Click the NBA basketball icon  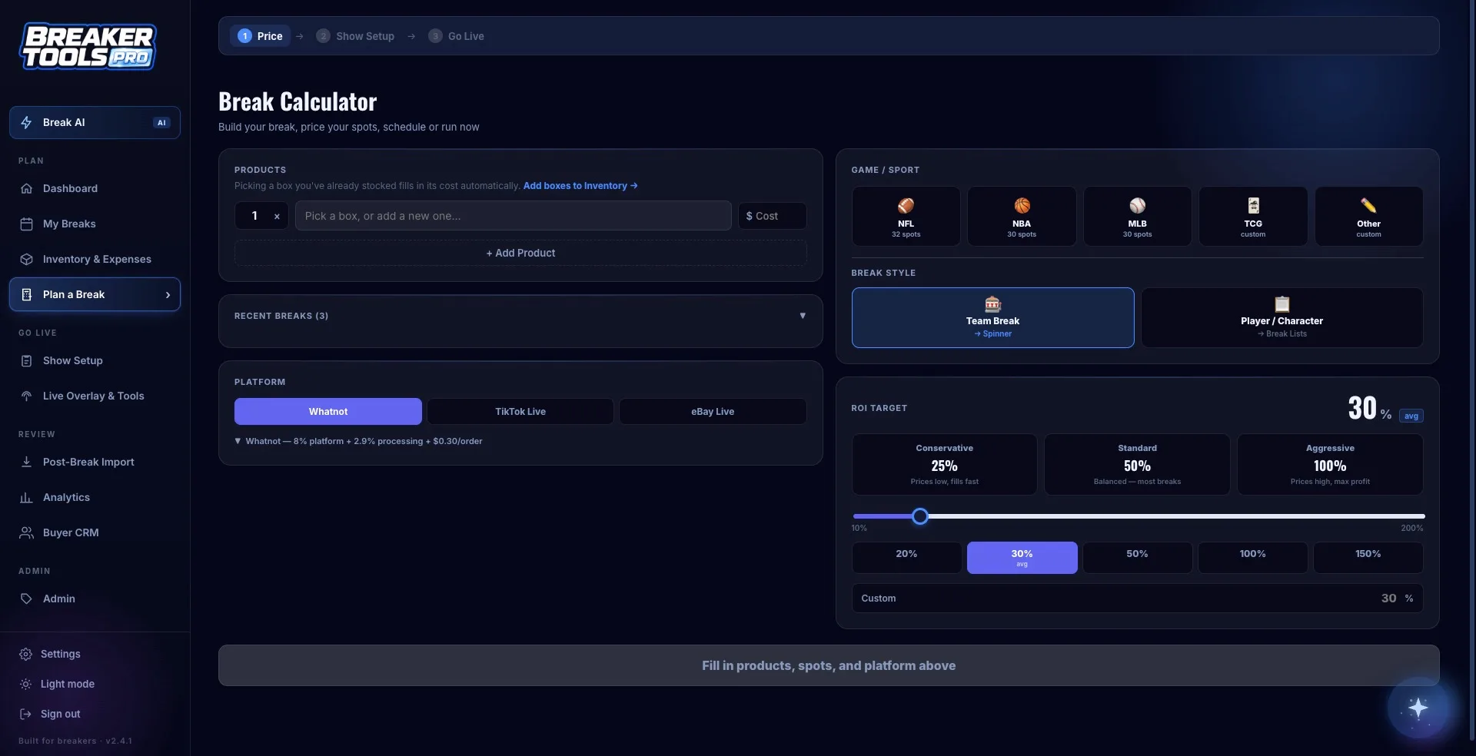(1022, 205)
